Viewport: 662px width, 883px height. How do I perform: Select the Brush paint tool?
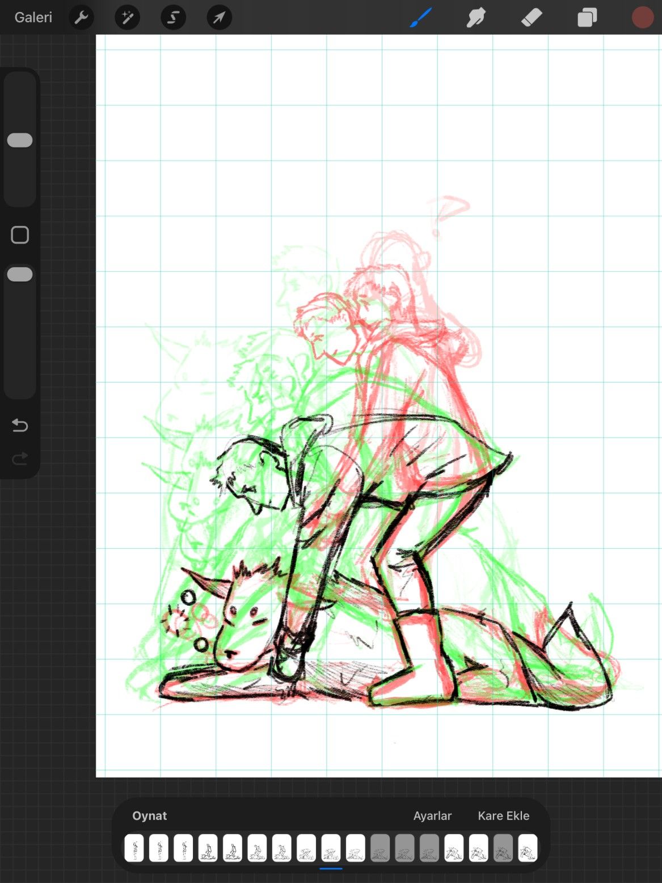pos(421,18)
